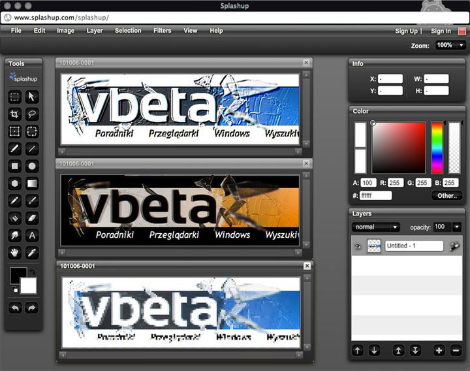The width and height of the screenshot is (470, 371).
Task: Click the Sign Up link
Action: click(x=406, y=31)
